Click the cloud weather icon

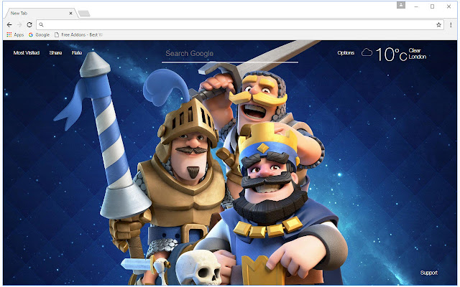pos(367,52)
